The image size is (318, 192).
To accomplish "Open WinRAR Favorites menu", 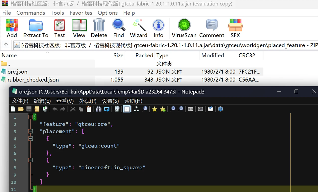I will (81, 13).
